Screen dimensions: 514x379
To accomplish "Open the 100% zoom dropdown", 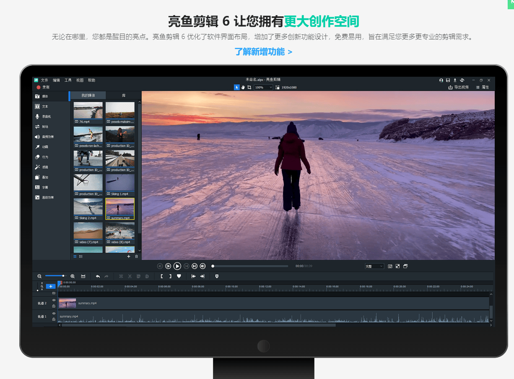I will coord(263,87).
